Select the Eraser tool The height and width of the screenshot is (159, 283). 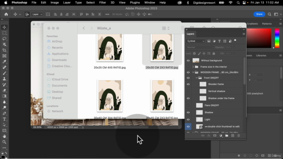[x=4, y=90]
